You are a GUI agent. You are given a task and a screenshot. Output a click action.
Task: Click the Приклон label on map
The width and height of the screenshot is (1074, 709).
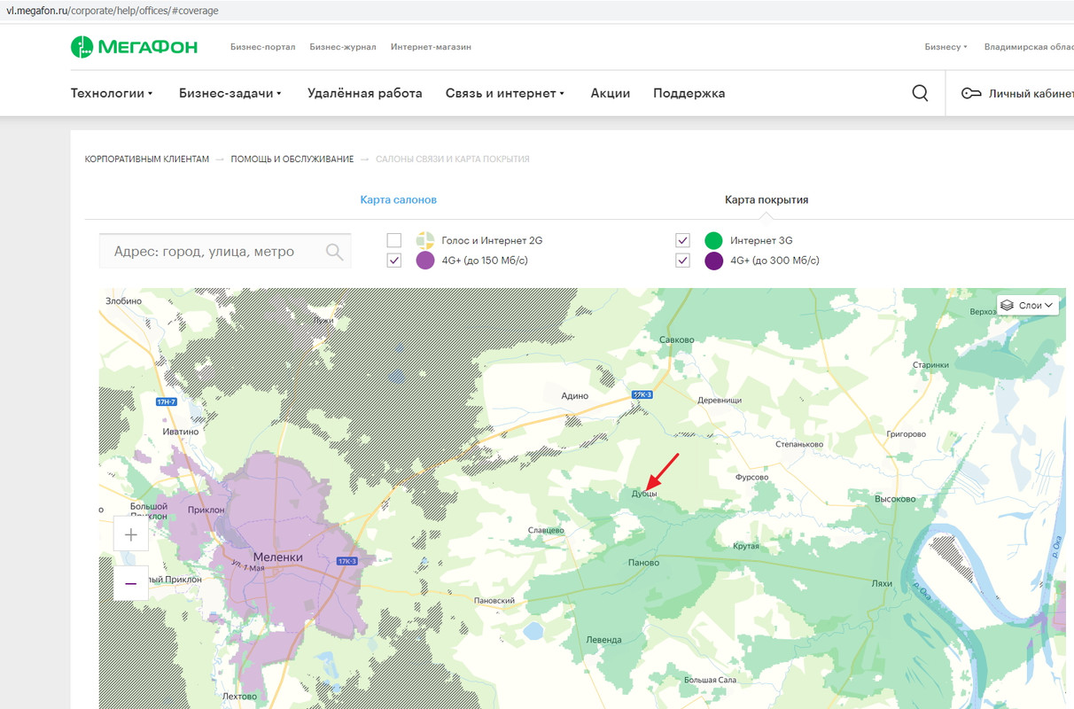(x=206, y=510)
